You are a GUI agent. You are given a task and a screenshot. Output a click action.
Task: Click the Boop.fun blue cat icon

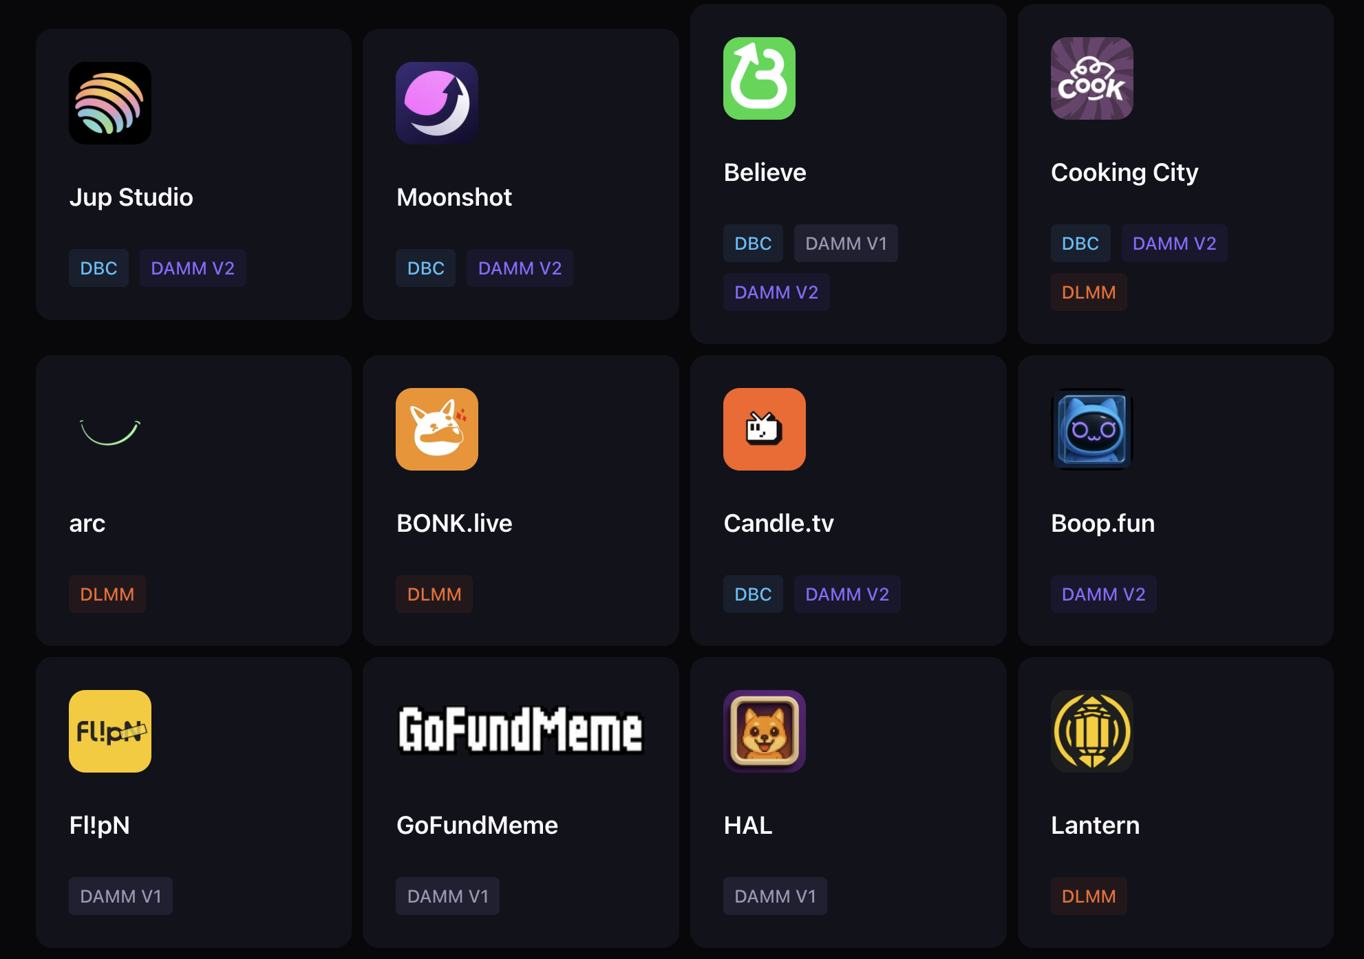click(1091, 429)
